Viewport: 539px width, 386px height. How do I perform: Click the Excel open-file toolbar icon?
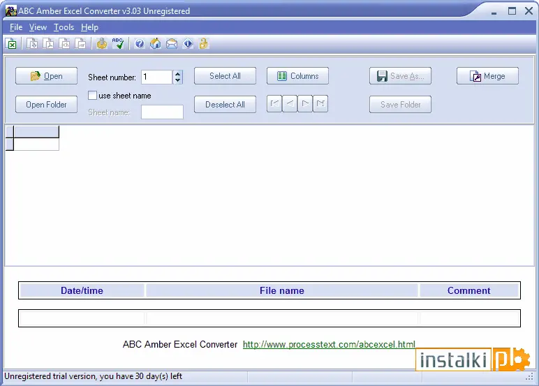12,44
